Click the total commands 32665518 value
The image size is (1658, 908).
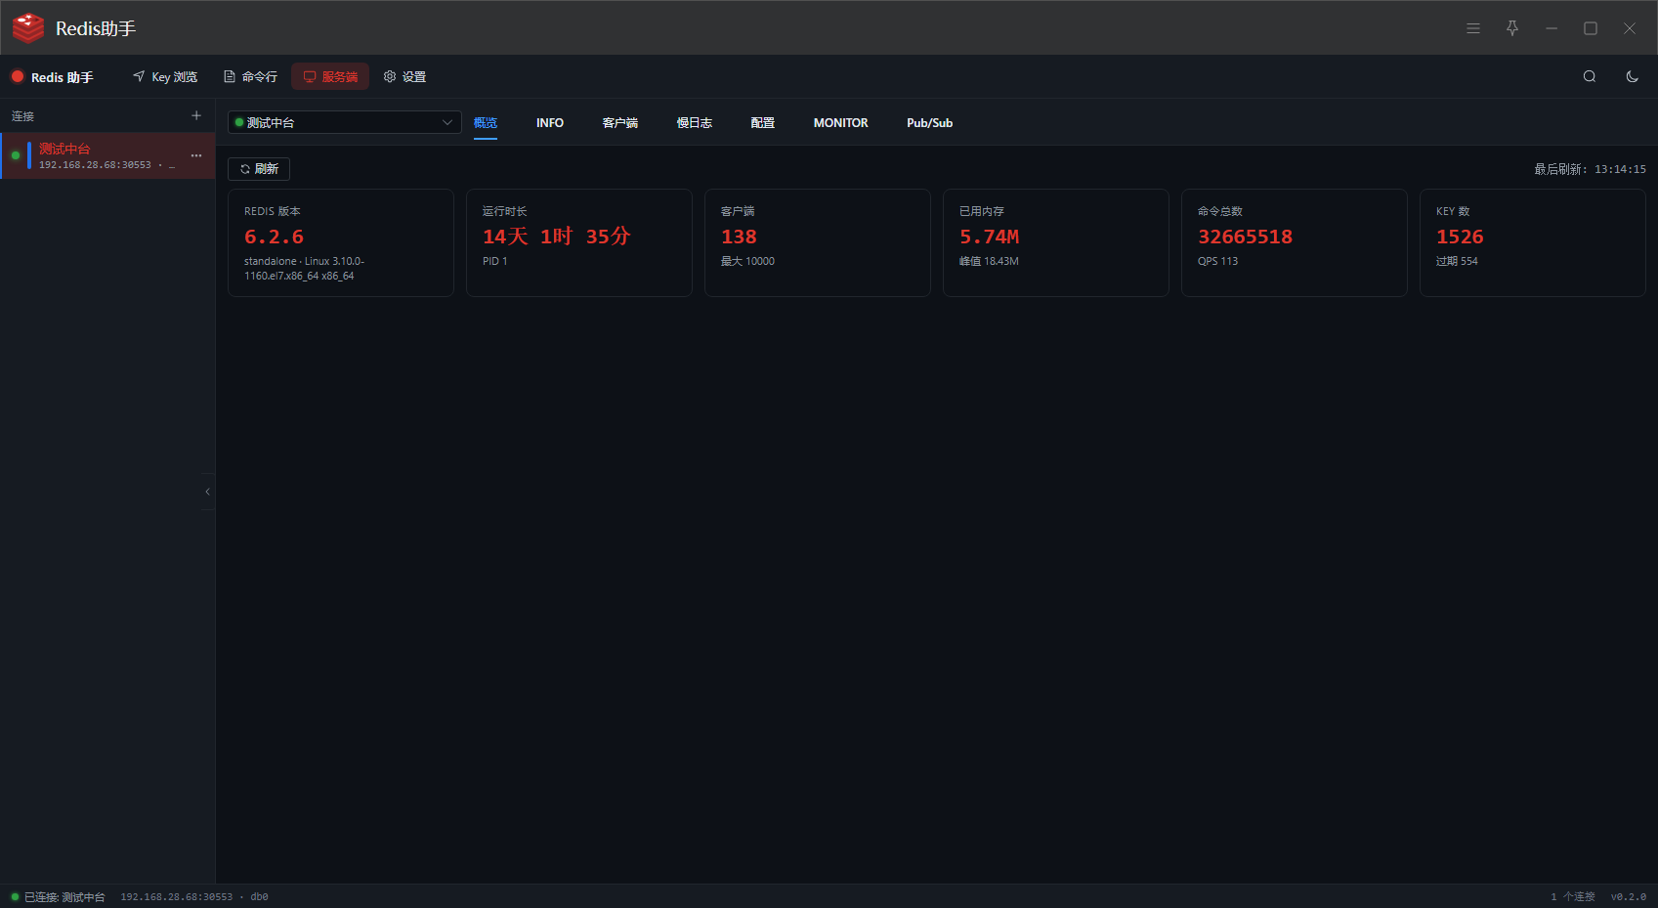[1246, 237]
